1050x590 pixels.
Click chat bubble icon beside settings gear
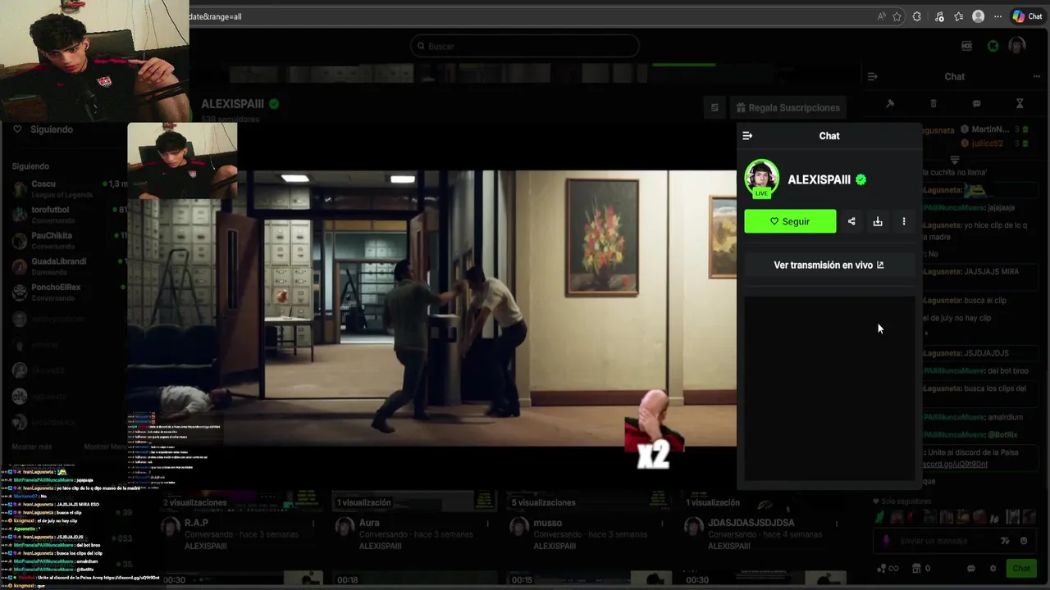971,569
